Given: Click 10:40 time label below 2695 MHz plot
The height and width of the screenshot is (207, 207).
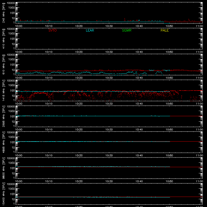Looking at the screenshot, I should 139,130.
